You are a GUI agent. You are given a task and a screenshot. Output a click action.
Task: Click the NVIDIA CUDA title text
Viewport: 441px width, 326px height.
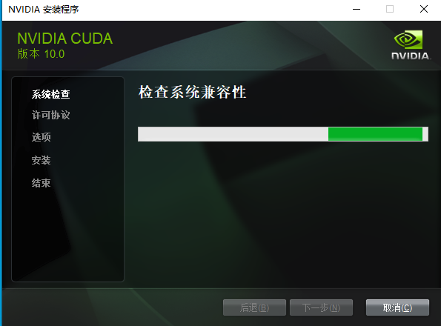[65, 39]
